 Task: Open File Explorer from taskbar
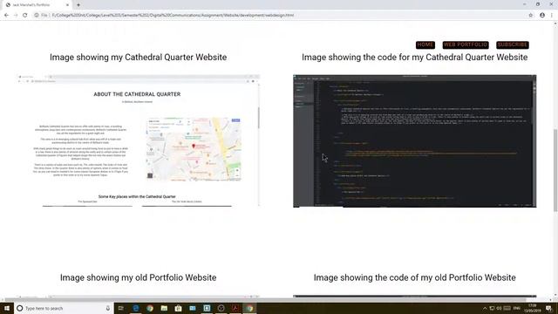[164, 308]
